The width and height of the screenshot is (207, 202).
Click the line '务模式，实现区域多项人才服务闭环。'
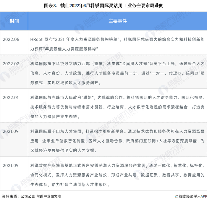(66, 83)
